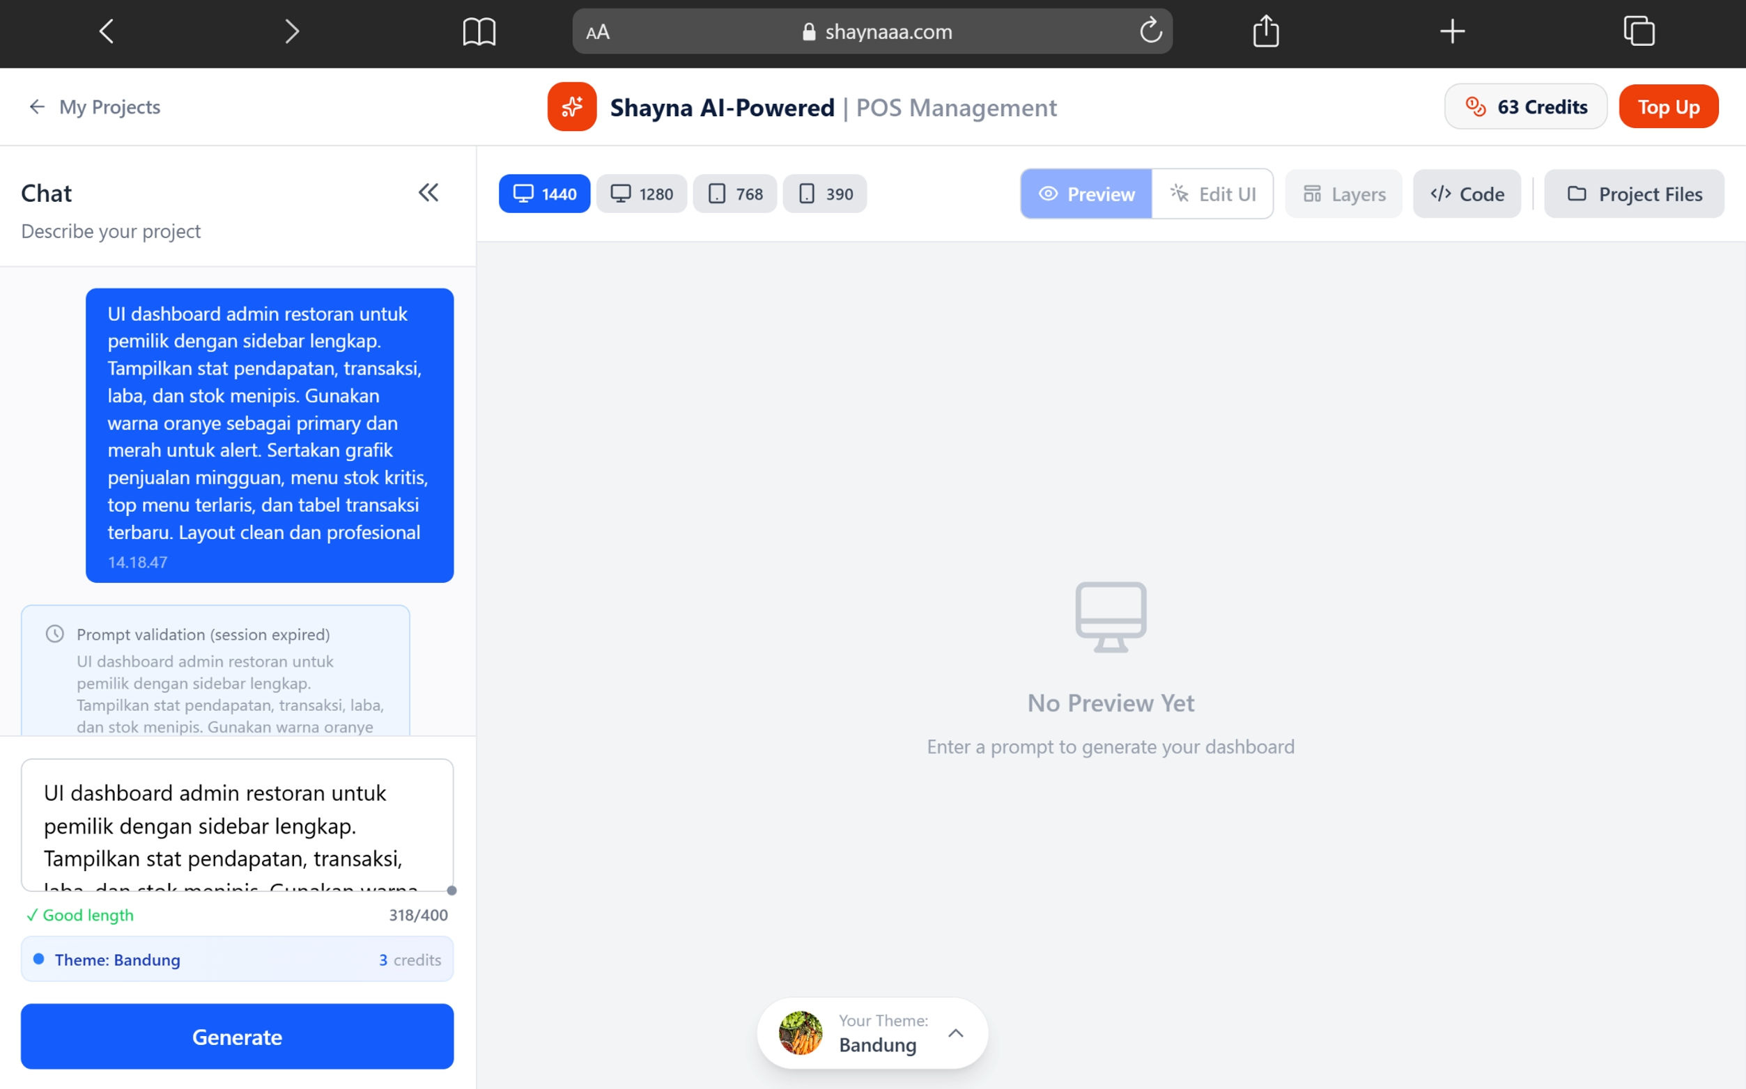This screenshot has width=1746, height=1089.
Task: Click into the prompt text input
Action: (x=237, y=824)
